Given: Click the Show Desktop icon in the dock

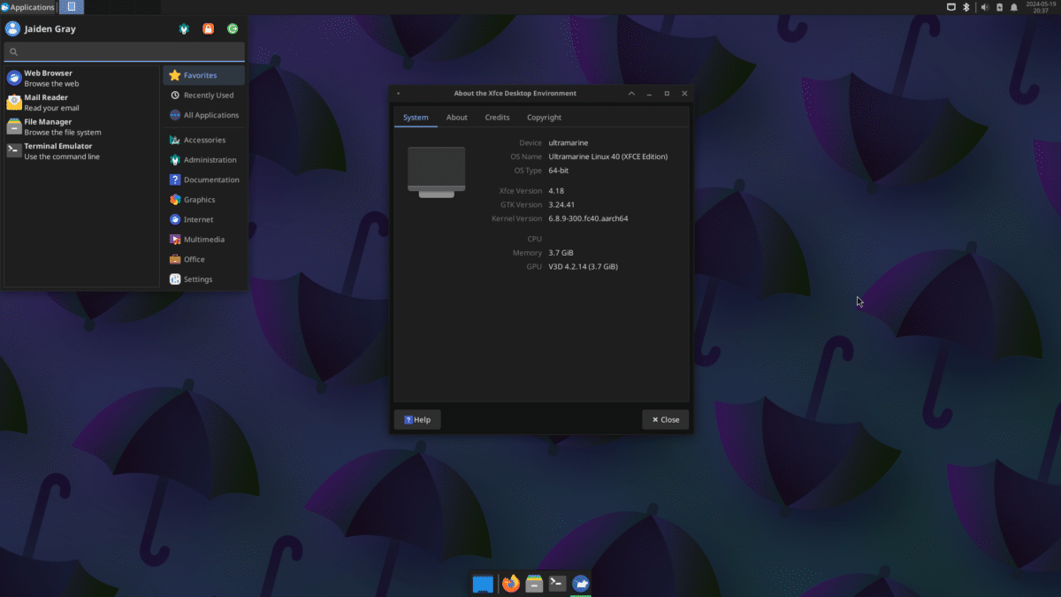Looking at the screenshot, I should pos(482,583).
